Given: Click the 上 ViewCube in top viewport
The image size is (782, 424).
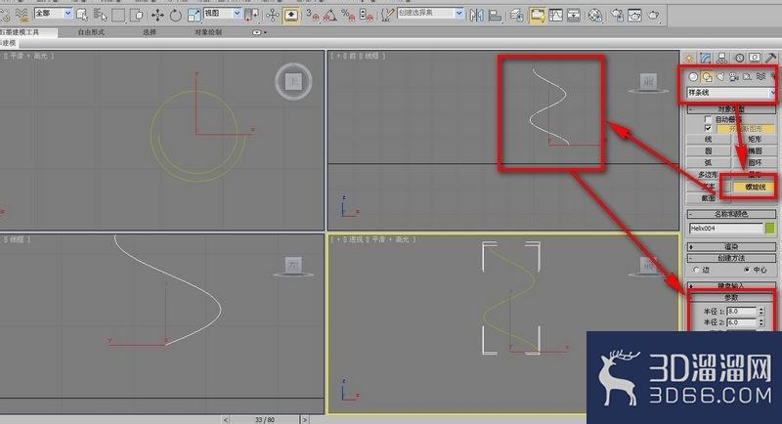Looking at the screenshot, I should coord(293,81).
